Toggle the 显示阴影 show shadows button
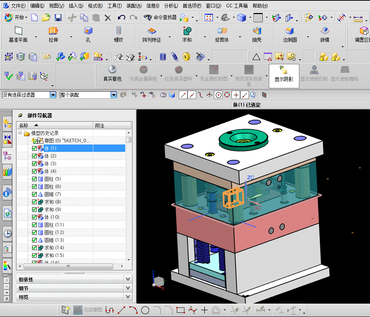Screen dimensions: 370x317 [284, 74]
